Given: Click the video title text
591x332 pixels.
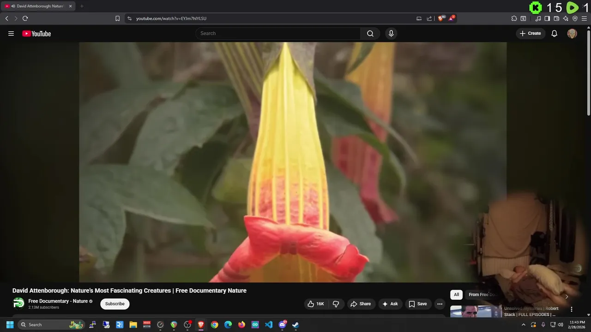Looking at the screenshot, I should pos(129,290).
